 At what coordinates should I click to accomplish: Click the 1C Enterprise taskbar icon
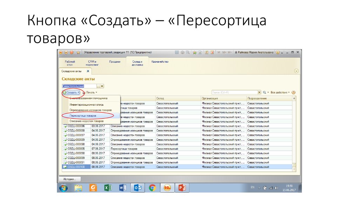click(x=167, y=188)
